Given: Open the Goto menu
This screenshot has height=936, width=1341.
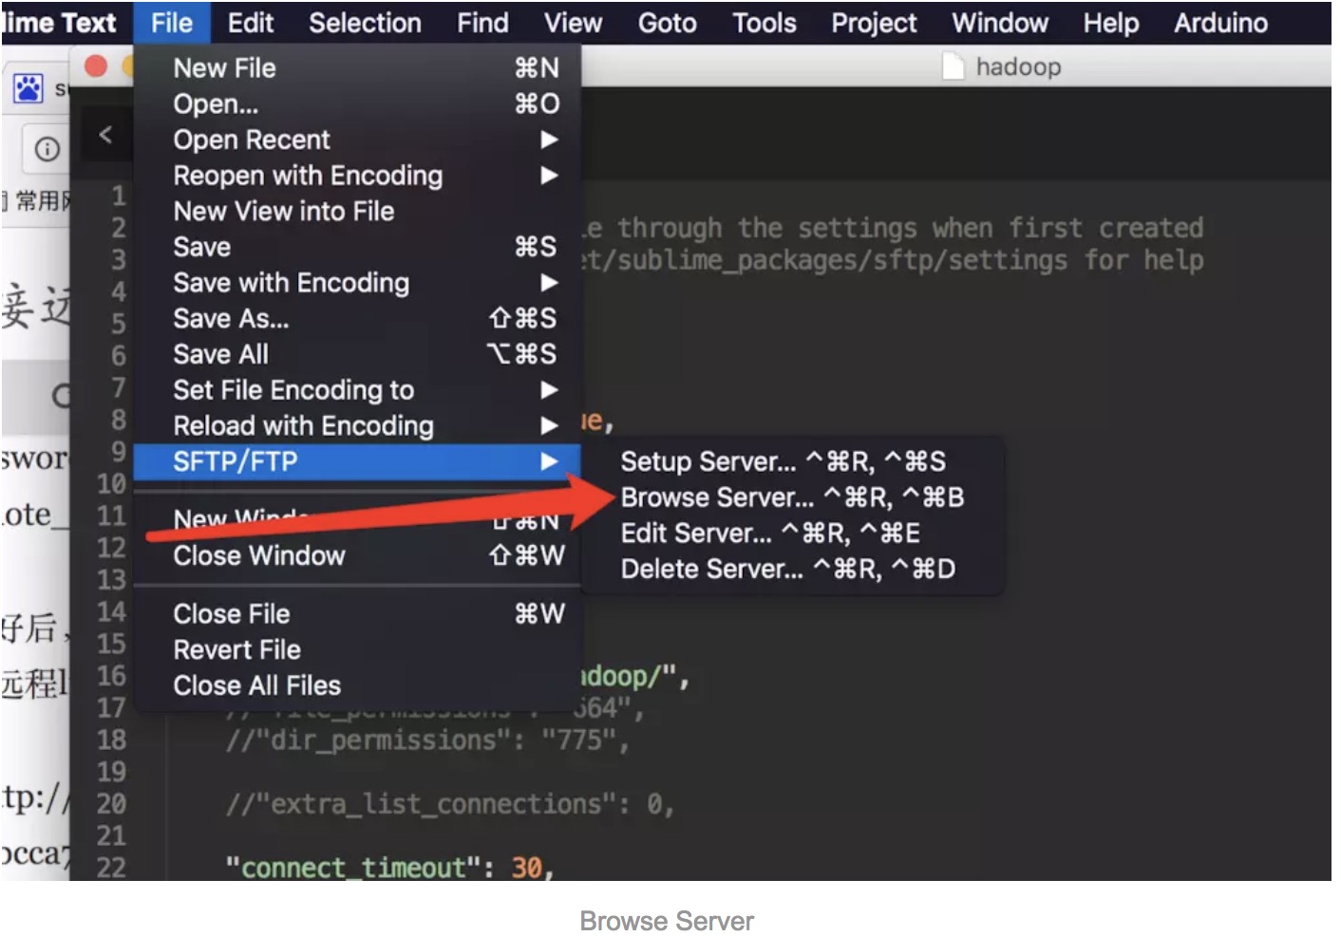Looking at the screenshot, I should pyautogui.click(x=667, y=23).
